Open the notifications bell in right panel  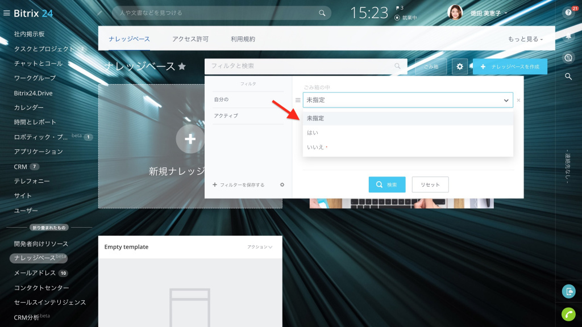point(568,36)
